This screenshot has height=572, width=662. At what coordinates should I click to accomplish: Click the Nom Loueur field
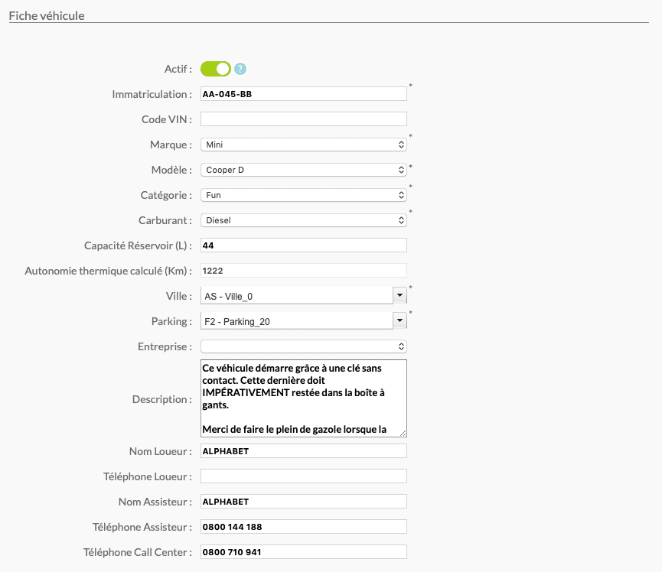304,451
